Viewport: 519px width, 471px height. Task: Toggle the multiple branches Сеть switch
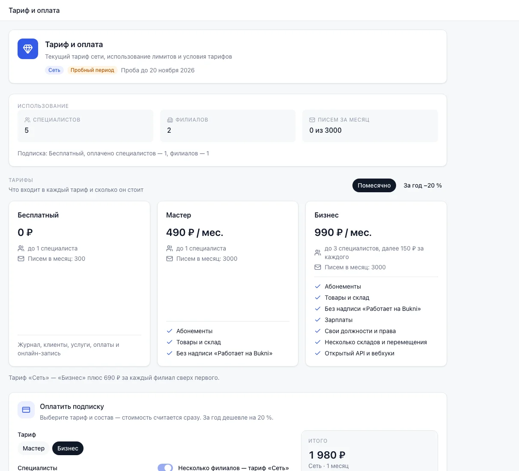pyautogui.click(x=165, y=468)
